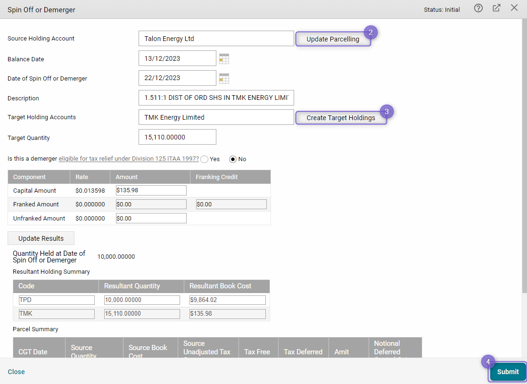Click the Franking Credit value field
Viewport: 527px width, 384px height.
[x=231, y=204]
